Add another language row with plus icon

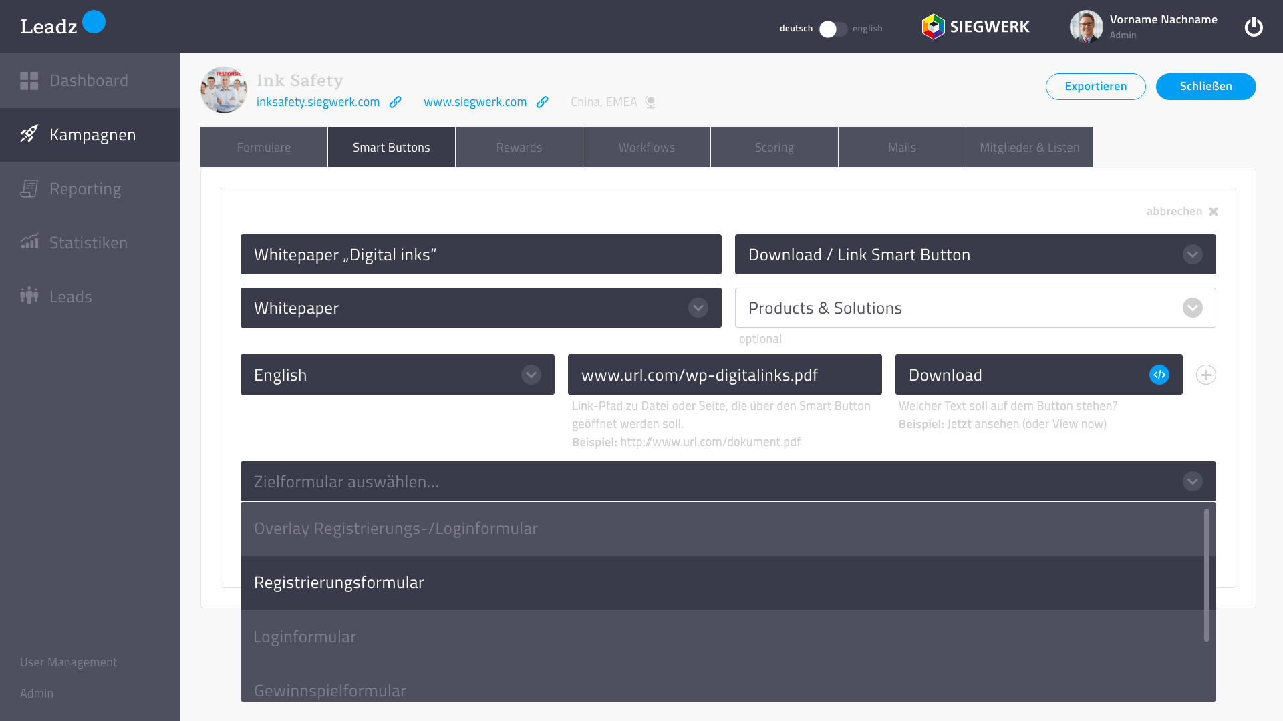(1206, 375)
